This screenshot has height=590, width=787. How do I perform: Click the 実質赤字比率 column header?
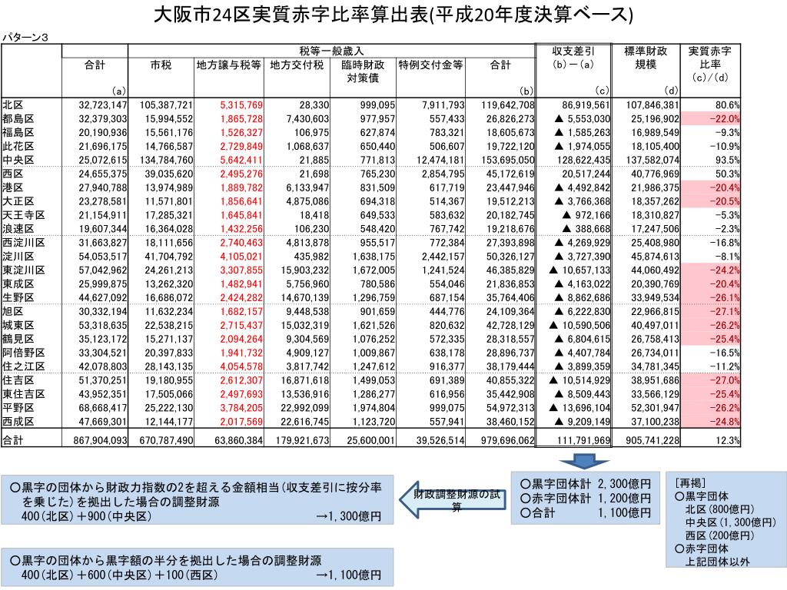[x=709, y=64]
